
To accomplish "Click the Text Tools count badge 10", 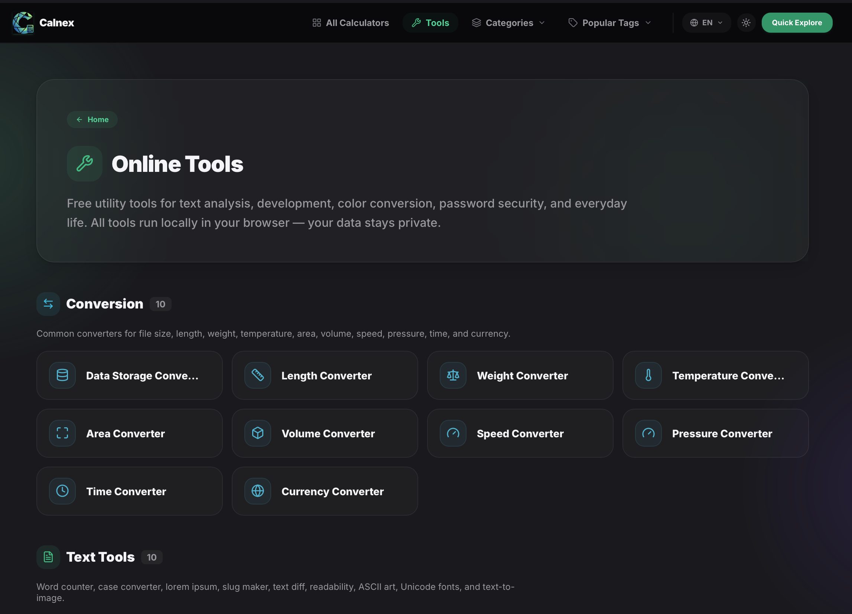I will [152, 557].
